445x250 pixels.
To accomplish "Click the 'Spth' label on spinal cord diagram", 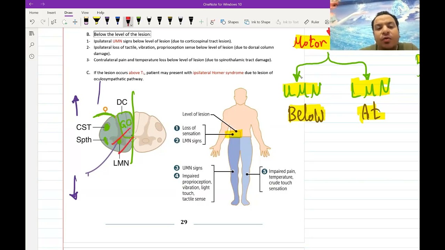I will (x=84, y=140).
